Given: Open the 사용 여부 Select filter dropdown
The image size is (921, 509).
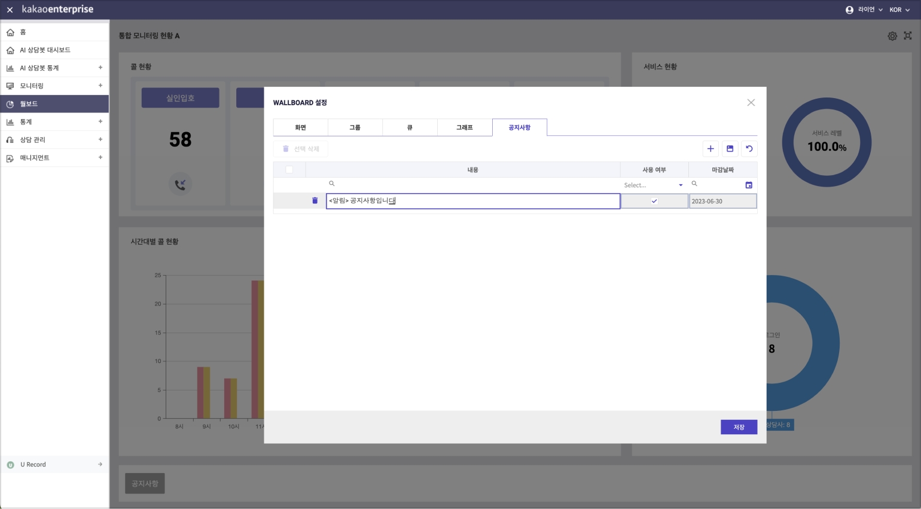Looking at the screenshot, I should (x=653, y=185).
